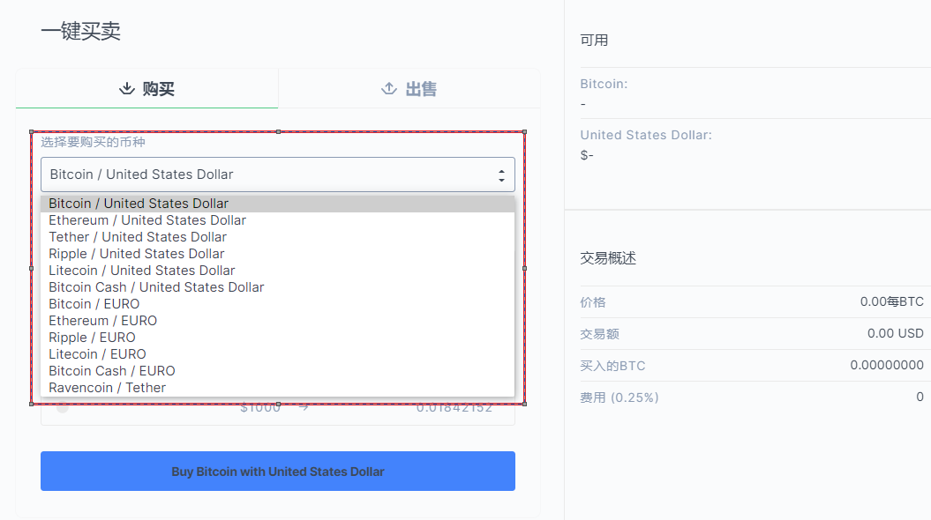Click the 选择要购买的币种 label

[x=93, y=142]
